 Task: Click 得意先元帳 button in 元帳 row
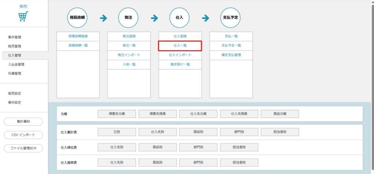coord(117,114)
